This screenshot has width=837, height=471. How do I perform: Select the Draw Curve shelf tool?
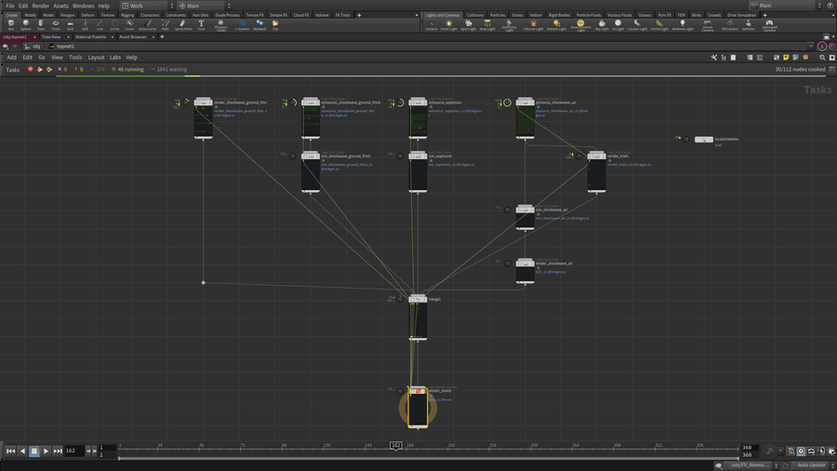[147, 25]
